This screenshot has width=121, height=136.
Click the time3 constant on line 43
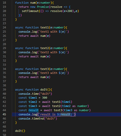coord(33,106)
